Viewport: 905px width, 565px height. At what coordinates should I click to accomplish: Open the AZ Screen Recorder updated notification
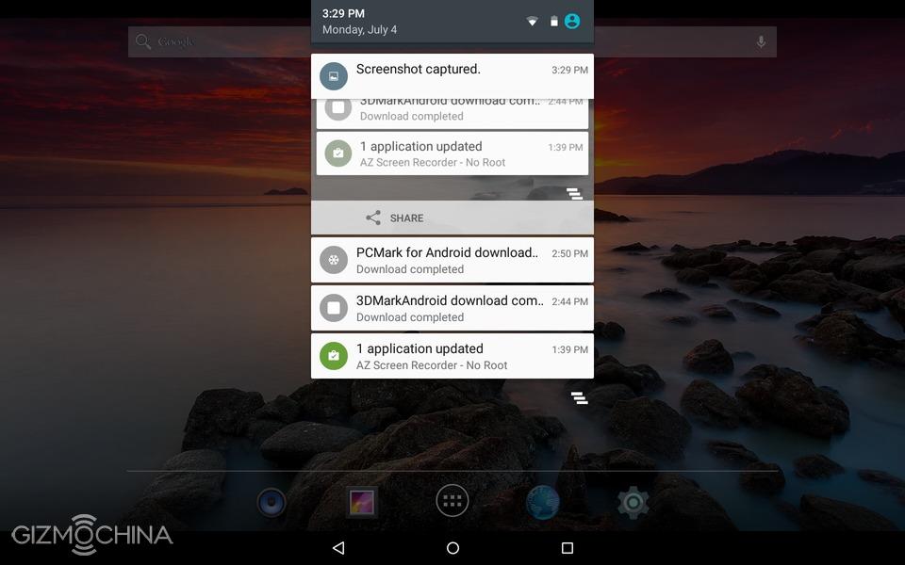click(452, 356)
